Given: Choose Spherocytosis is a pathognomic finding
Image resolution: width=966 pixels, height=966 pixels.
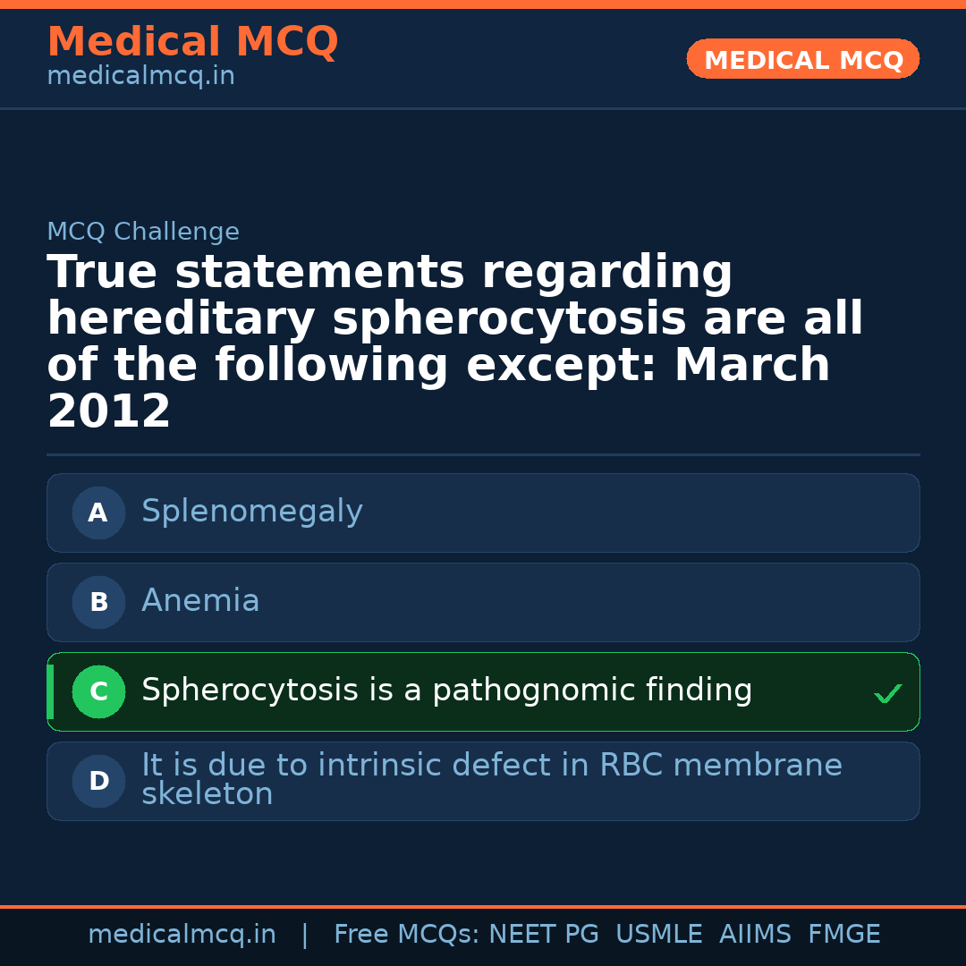Looking at the screenshot, I should pos(446,691).
